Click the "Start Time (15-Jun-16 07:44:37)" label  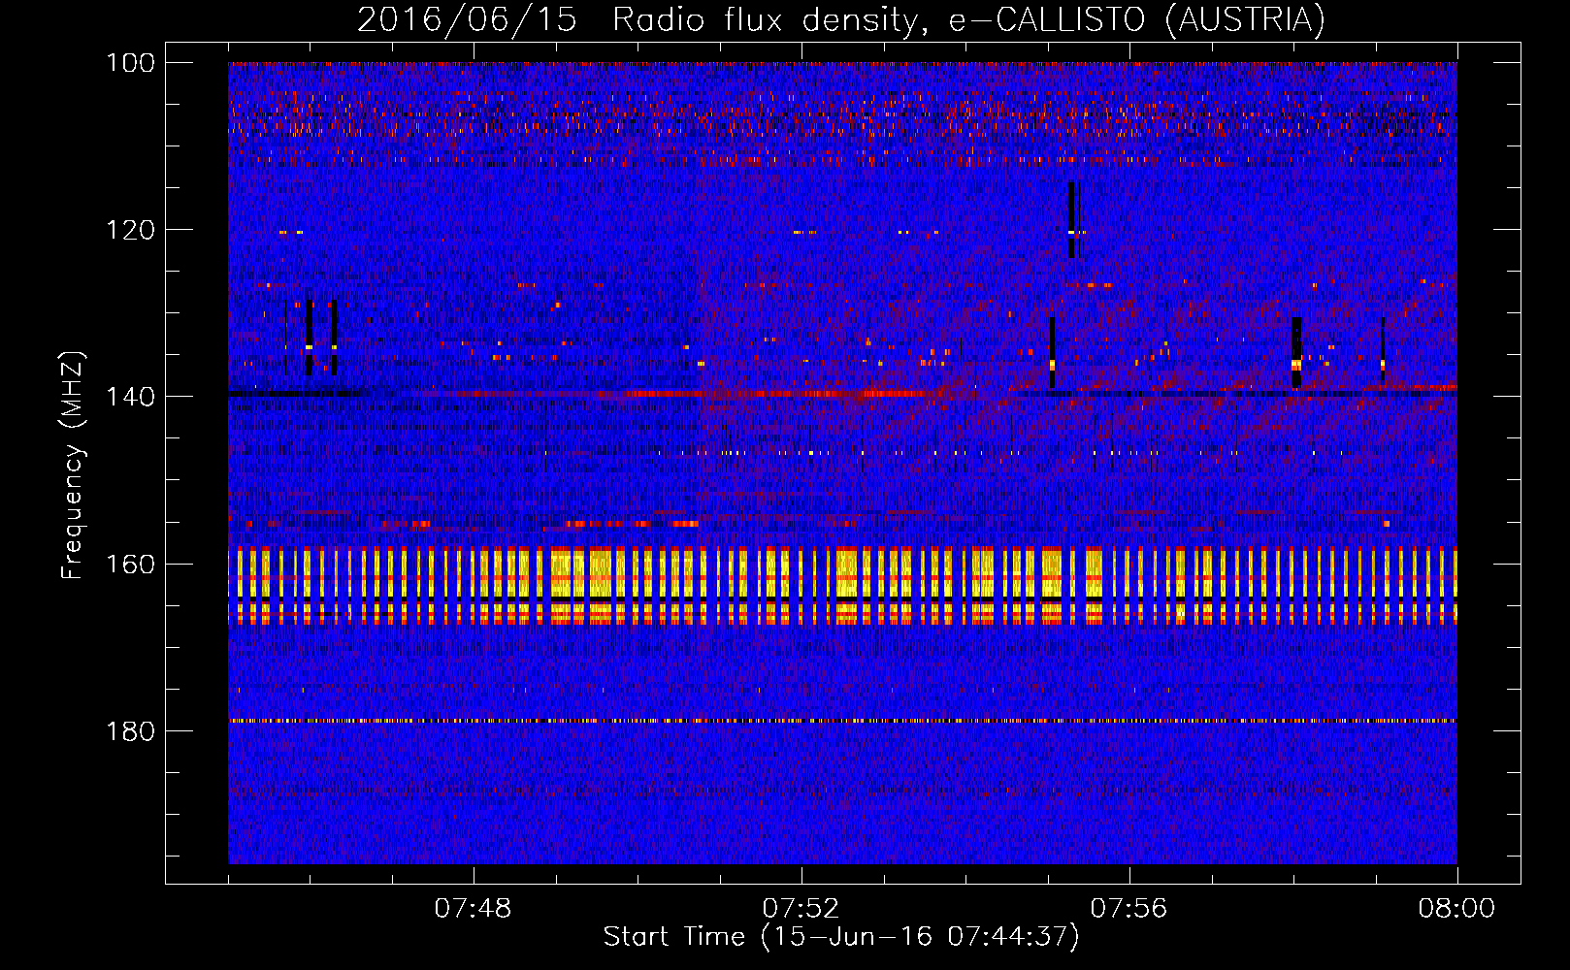tap(841, 936)
